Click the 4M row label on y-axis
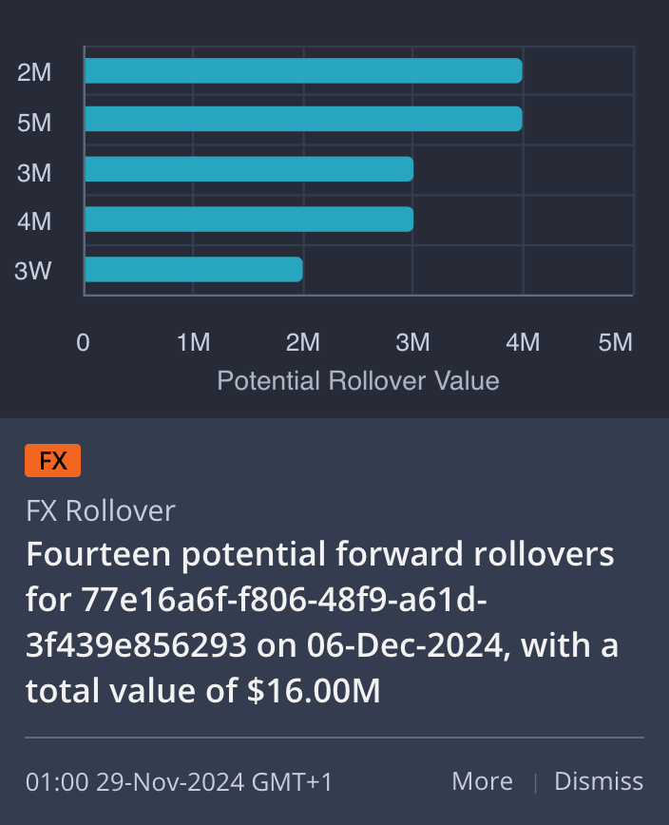669x825 pixels. point(34,221)
